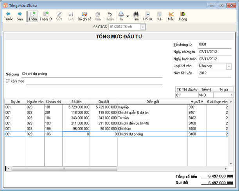The image size is (239, 191).
Task: Select the Xây lắp row description
Action: coord(153,107)
